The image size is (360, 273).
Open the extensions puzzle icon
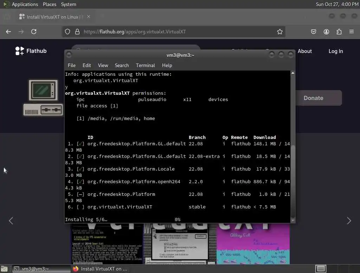tap(339, 32)
